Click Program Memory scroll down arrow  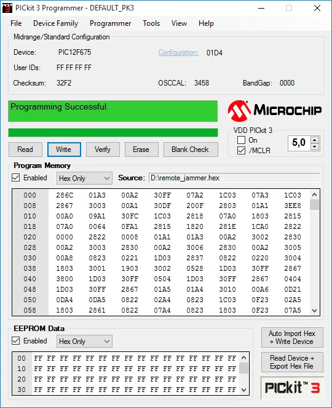[x=314, y=310]
